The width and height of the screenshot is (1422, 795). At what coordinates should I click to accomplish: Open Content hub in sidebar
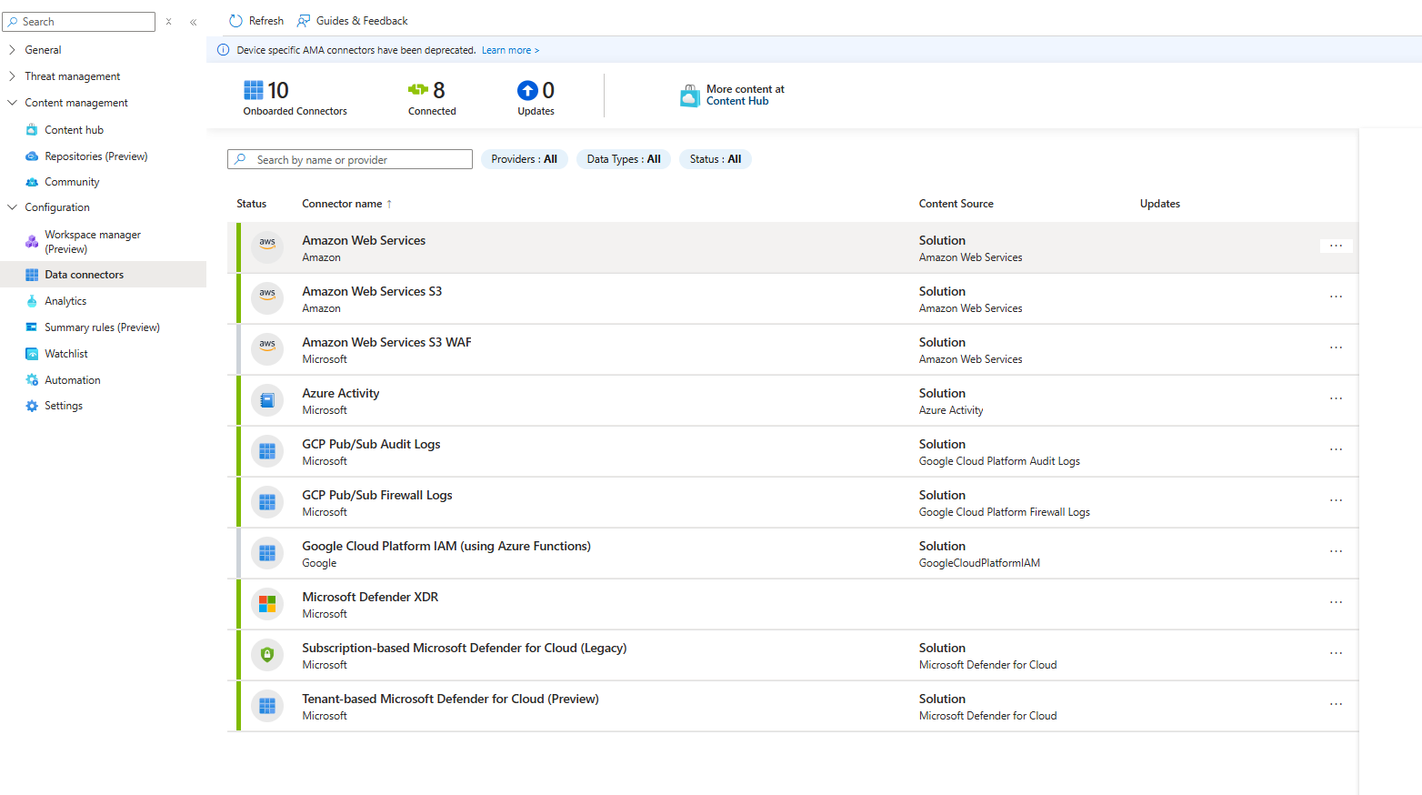(74, 130)
